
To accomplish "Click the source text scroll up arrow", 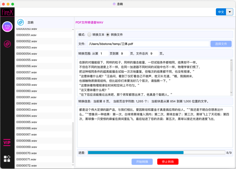I will (231, 60).
